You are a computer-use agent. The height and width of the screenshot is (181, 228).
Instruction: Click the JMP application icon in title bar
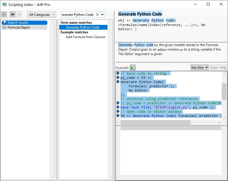(5, 5)
